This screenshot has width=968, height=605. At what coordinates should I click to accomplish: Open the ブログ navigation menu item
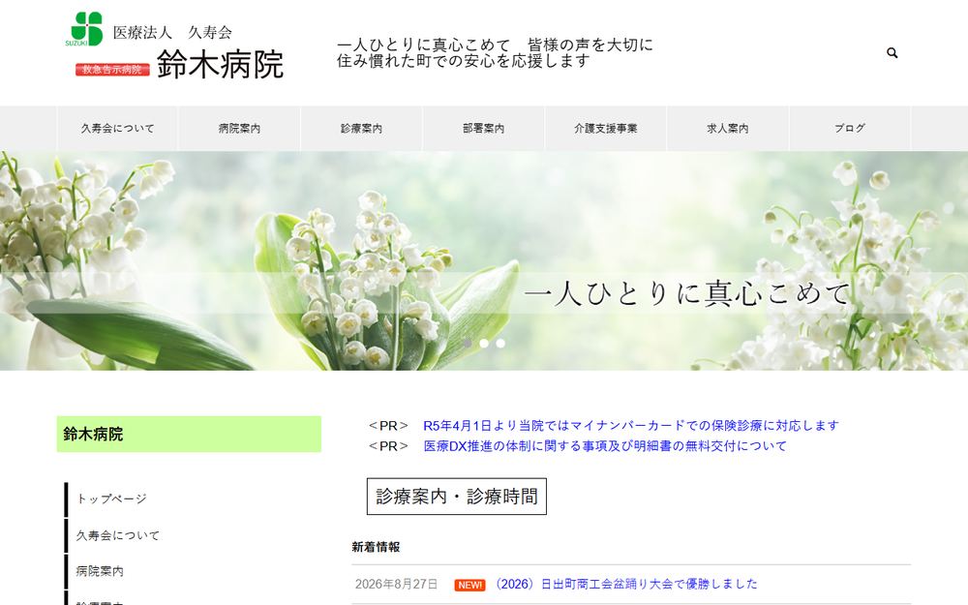pos(850,129)
